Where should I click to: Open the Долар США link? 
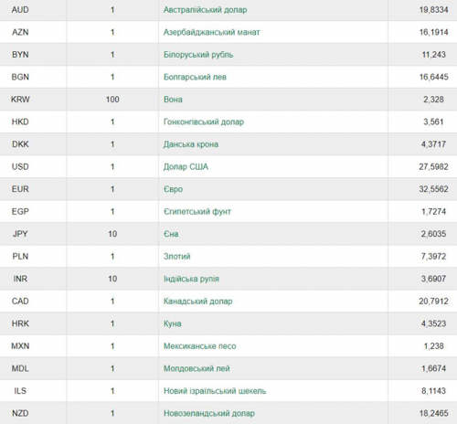pyautogui.click(x=186, y=167)
